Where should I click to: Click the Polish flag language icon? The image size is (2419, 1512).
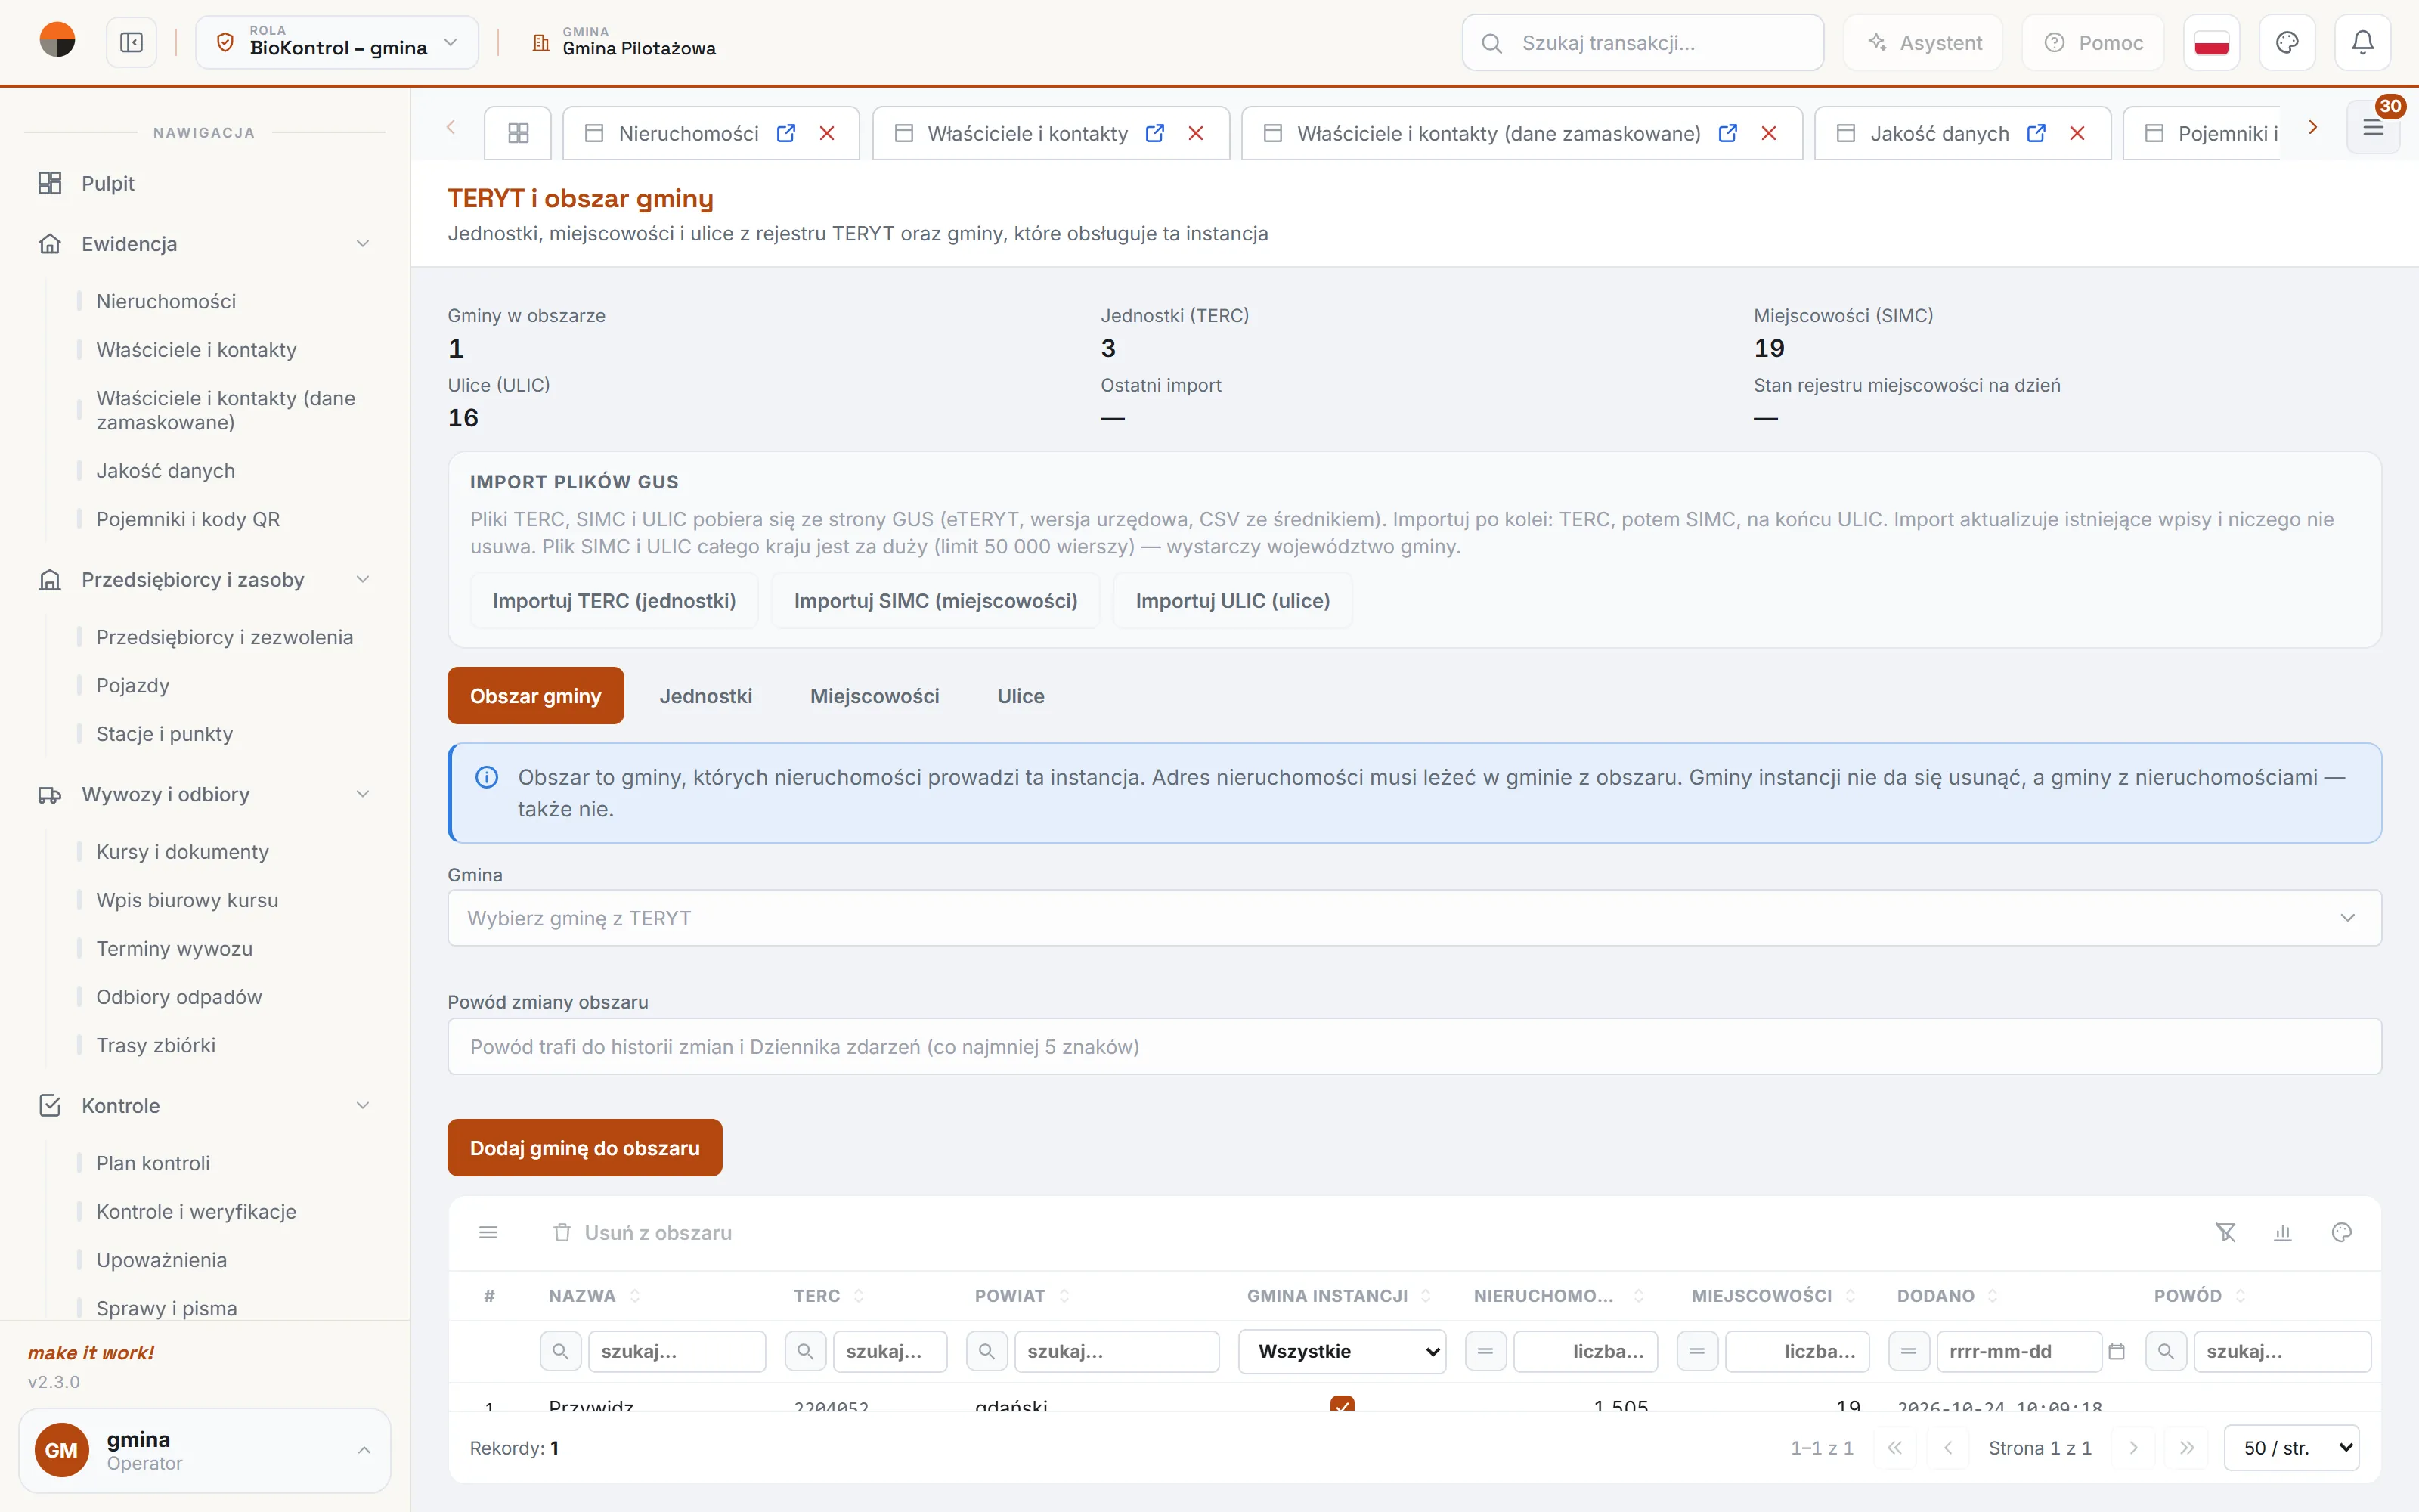[x=2211, y=43]
